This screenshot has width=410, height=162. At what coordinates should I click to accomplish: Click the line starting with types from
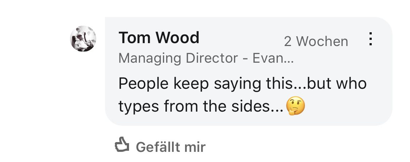pos(200,107)
